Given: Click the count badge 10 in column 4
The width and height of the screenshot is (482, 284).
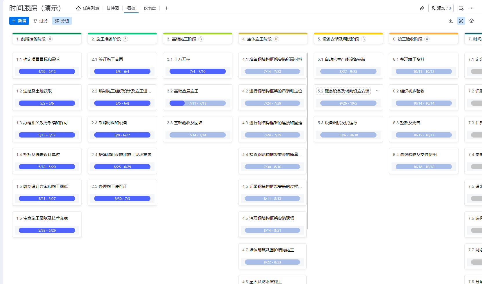Looking at the screenshot, I should [276, 39].
